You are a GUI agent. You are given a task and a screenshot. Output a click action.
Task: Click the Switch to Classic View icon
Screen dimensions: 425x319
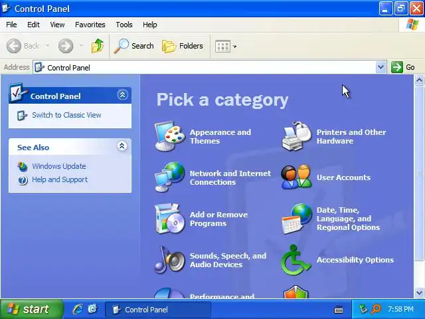coord(22,115)
